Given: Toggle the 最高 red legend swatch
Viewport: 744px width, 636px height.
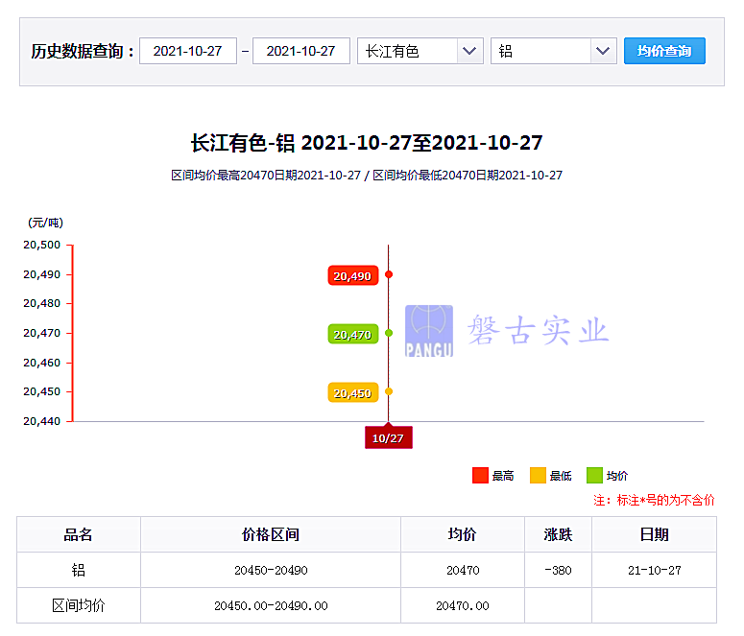Looking at the screenshot, I should click(x=481, y=476).
